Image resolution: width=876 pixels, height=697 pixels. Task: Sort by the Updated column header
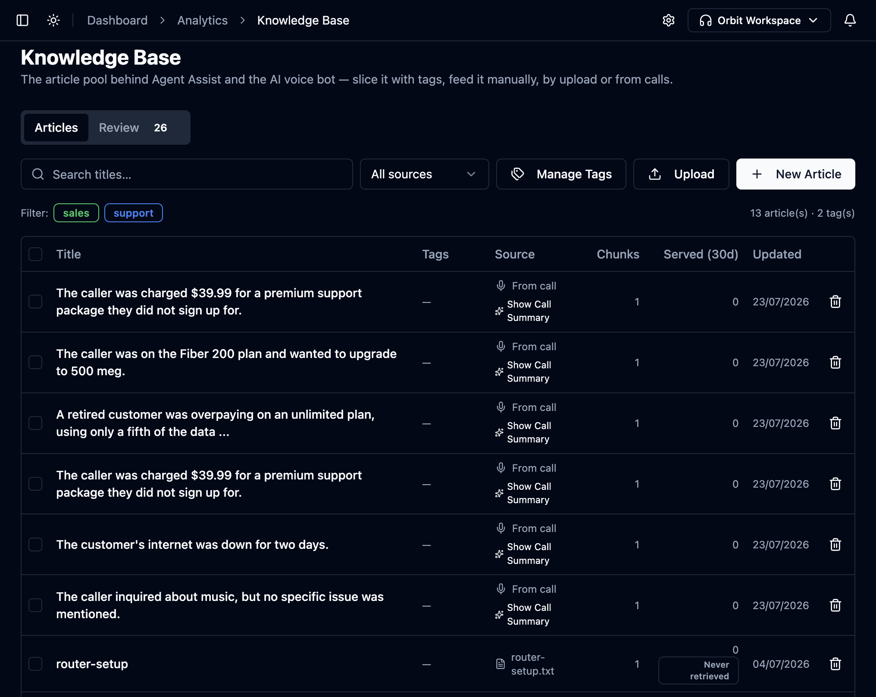point(777,254)
